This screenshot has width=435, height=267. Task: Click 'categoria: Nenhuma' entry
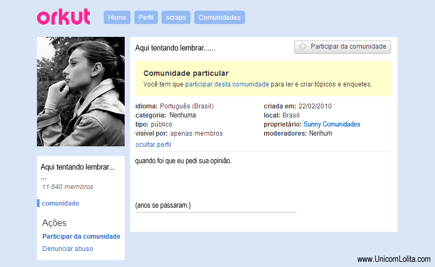click(166, 115)
